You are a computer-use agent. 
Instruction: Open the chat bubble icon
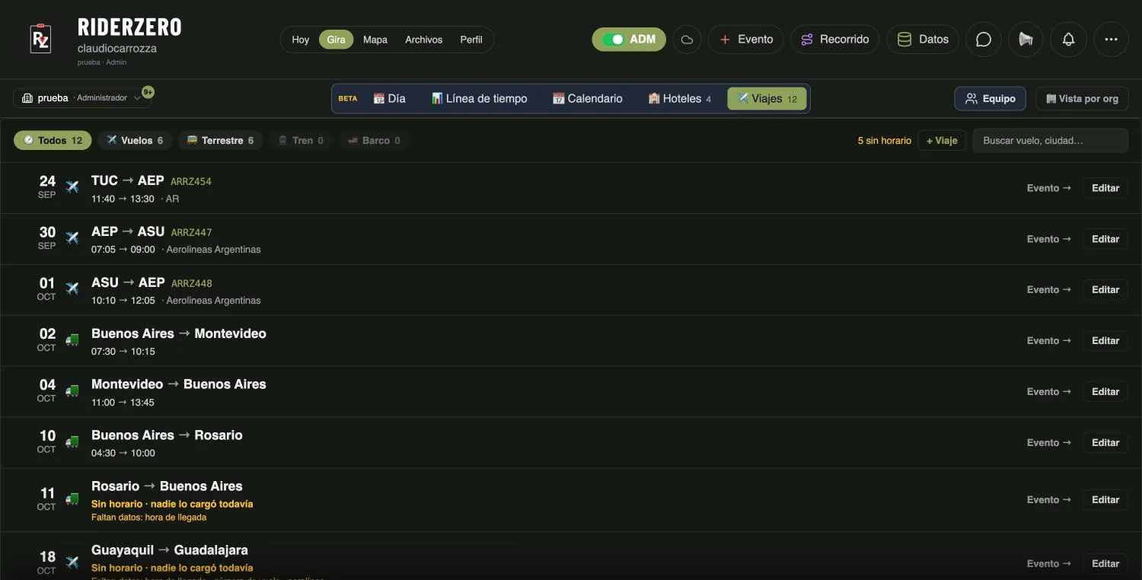tap(984, 40)
